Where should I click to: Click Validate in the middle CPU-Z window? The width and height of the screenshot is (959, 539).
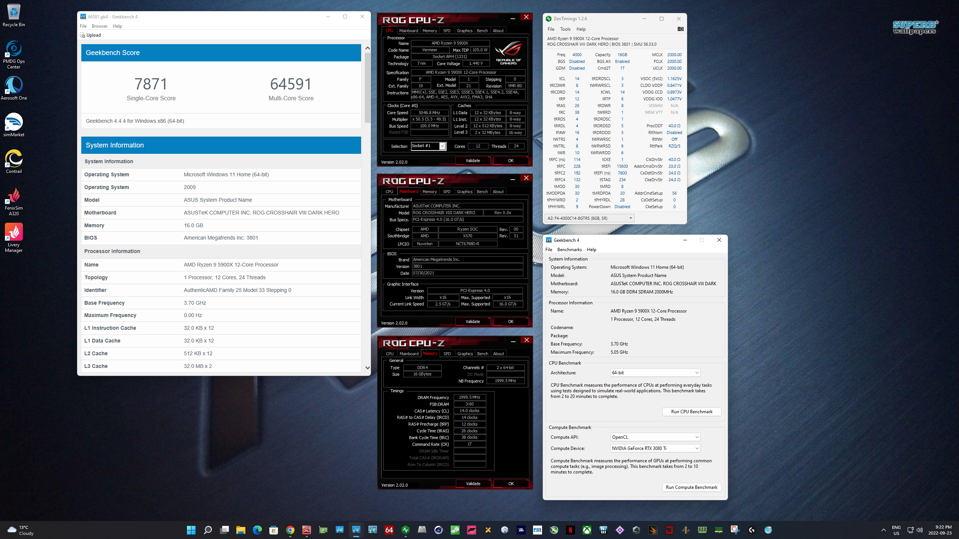point(473,322)
